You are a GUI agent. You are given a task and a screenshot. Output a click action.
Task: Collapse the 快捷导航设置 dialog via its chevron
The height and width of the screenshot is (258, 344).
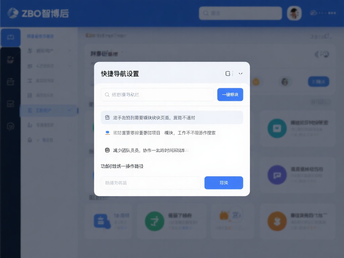241,73
